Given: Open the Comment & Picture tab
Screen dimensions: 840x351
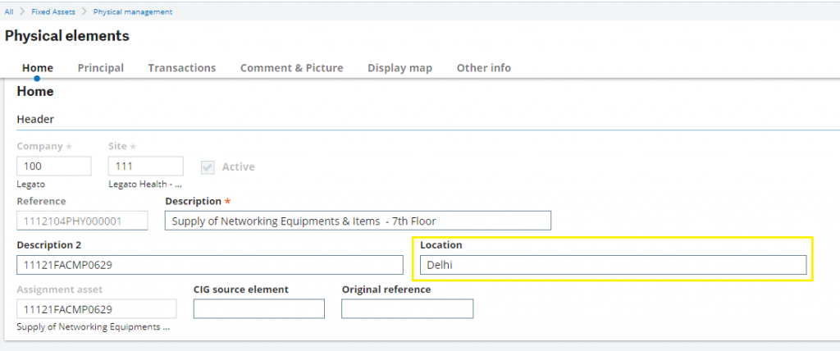Looking at the screenshot, I should tap(291, 68).
